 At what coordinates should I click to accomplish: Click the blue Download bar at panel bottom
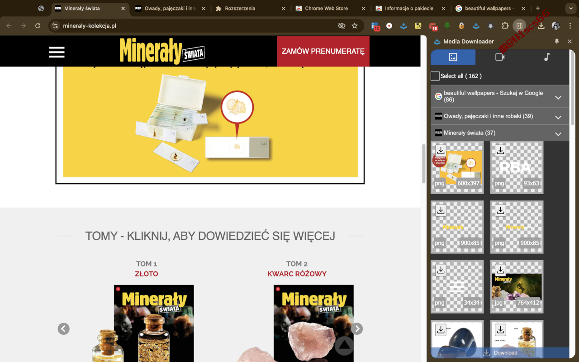(x=500, y=352)
